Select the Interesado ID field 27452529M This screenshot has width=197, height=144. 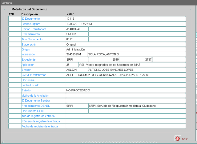pyautogui.click(x=76, y=54)
